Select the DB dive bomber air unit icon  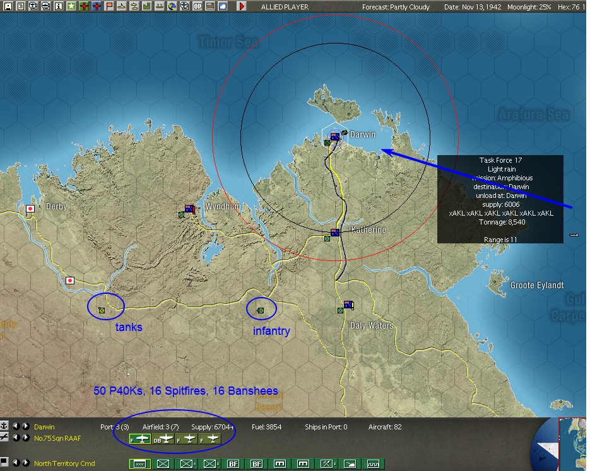coord(163,439)
